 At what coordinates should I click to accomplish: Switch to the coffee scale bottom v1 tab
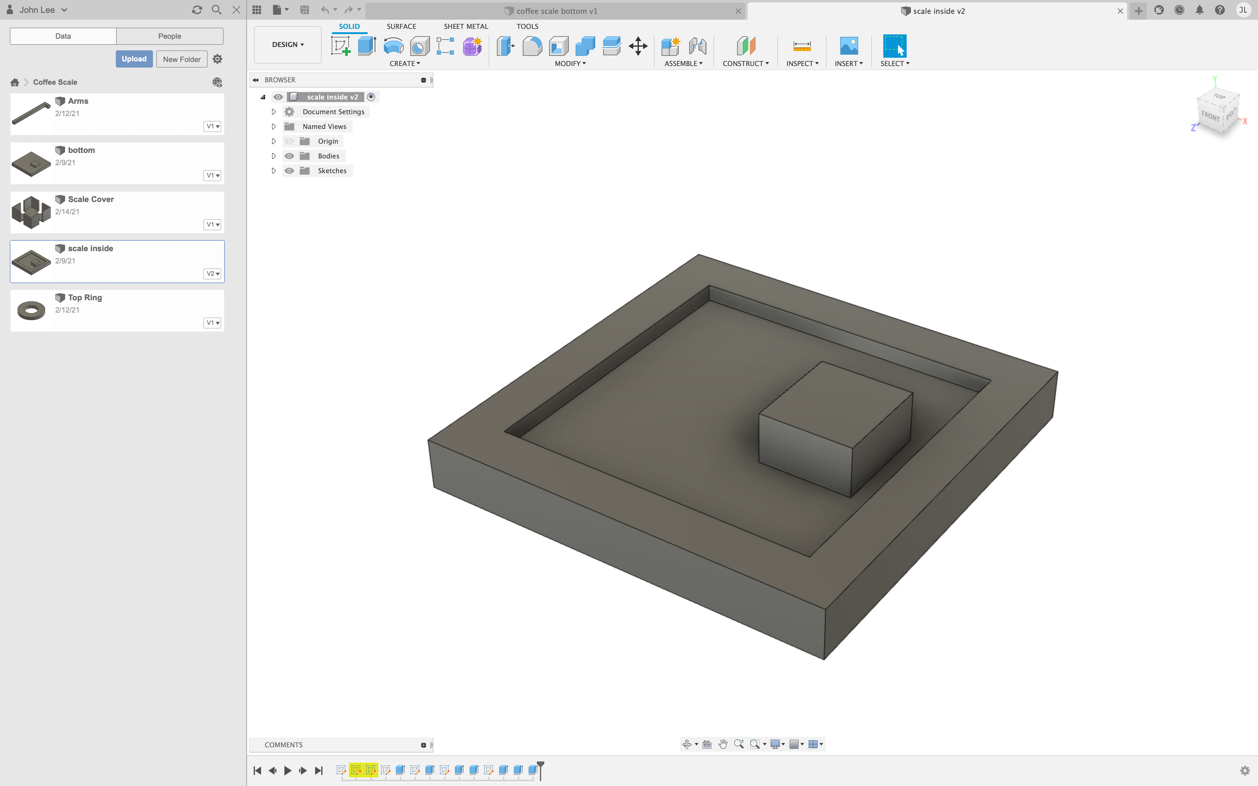556,11
